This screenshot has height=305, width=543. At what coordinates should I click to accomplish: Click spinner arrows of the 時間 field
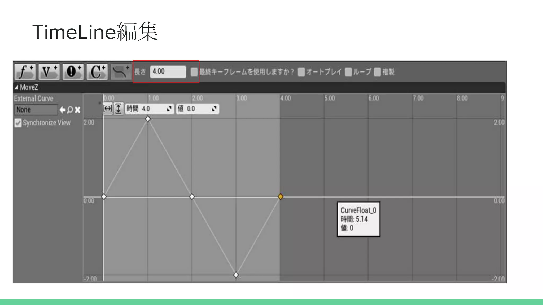(169, 109)
